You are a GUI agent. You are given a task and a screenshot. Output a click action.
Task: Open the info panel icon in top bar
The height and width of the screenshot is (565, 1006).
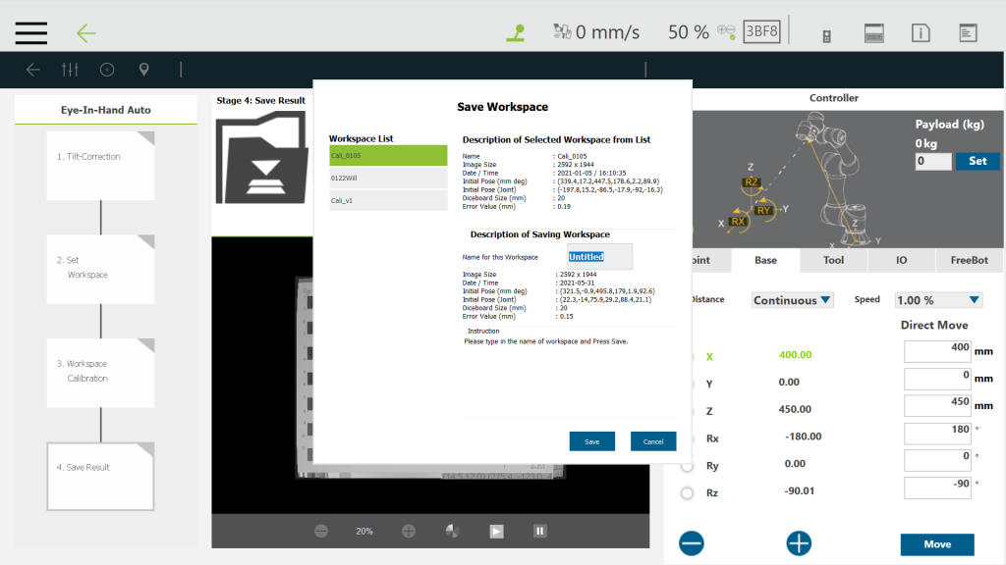[x=921, y=32]
